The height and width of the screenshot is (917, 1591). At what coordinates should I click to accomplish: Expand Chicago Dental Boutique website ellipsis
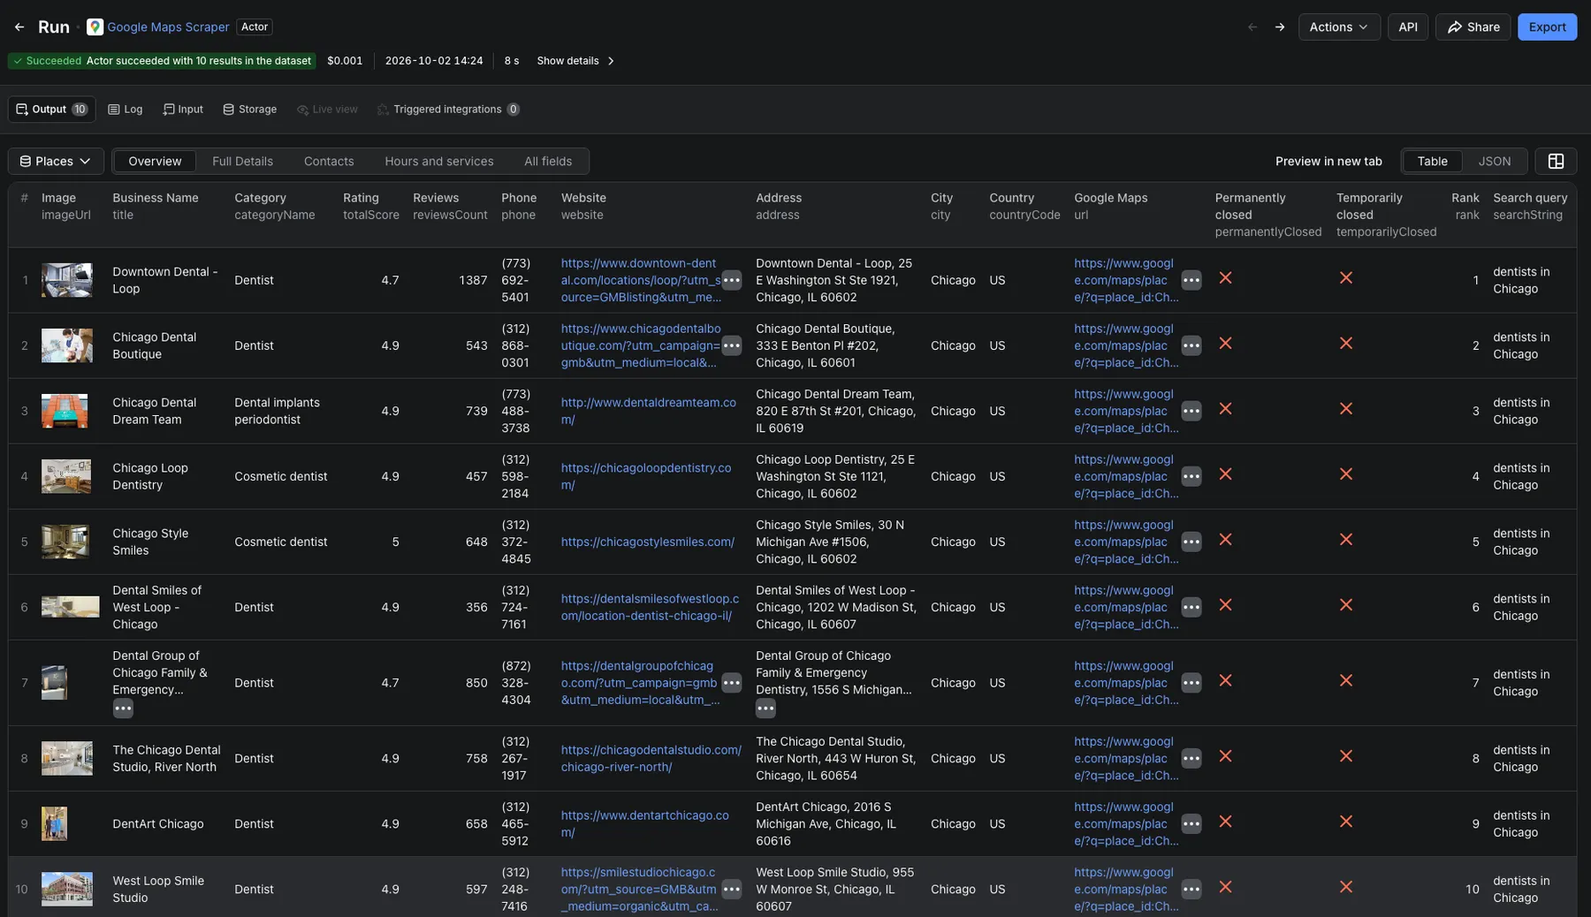[732, 345]
